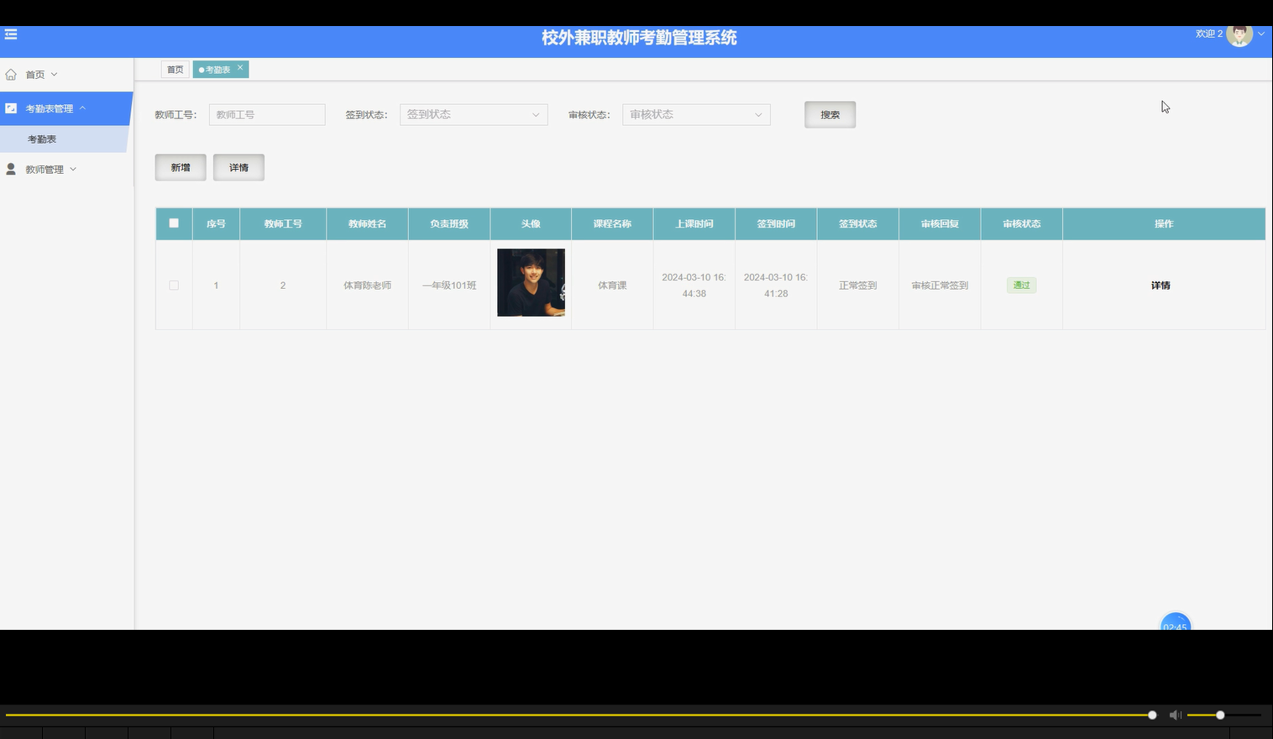Viewport: 1273px width, 739px height.
Task: Click the 教师工号 column header
Action: [x=283, y=224]
